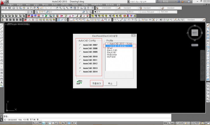Select the MyBusbar profile entry

(x=112, y=55)
